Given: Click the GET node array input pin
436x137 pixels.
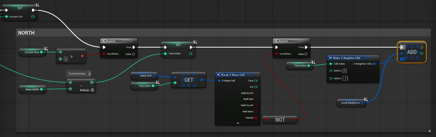Looking at the screenshot, I should coord(175,77).
